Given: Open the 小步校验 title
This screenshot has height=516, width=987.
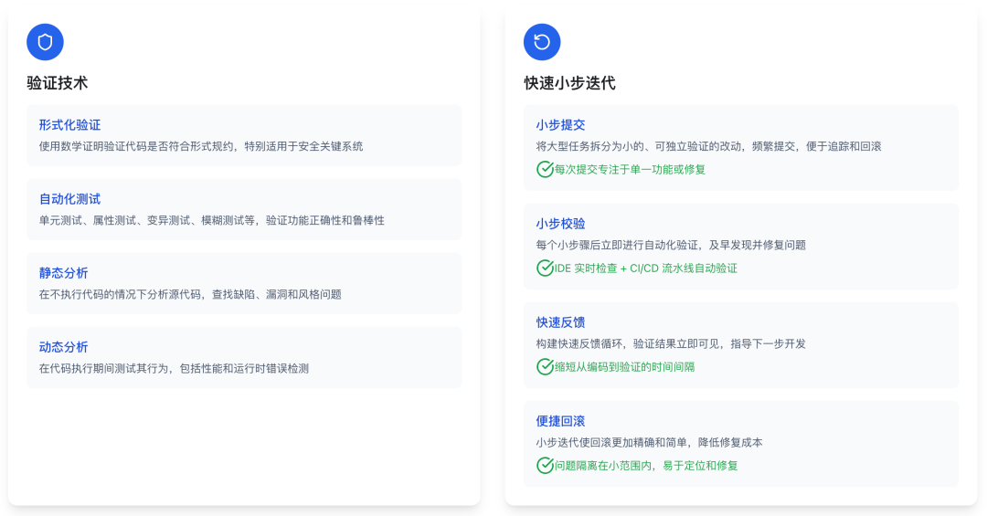Looking at the screenshot, I should pos(561,224).
